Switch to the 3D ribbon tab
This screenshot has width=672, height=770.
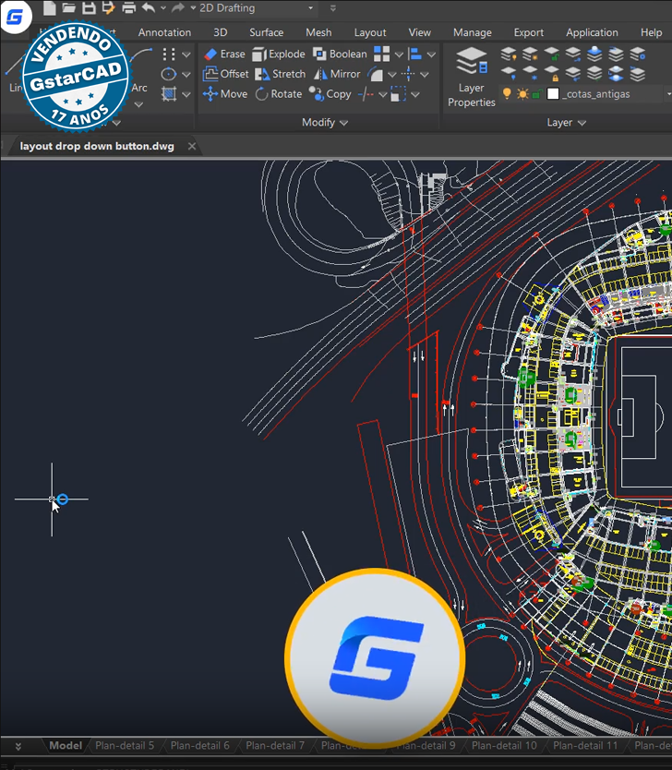pos(221,32)
